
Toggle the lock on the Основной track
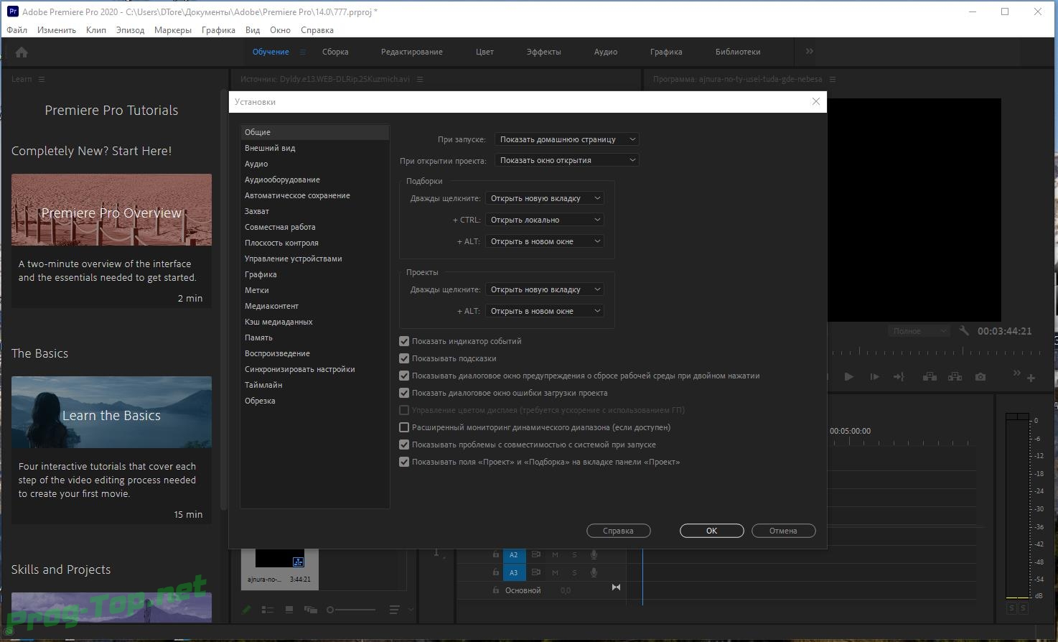495,590
